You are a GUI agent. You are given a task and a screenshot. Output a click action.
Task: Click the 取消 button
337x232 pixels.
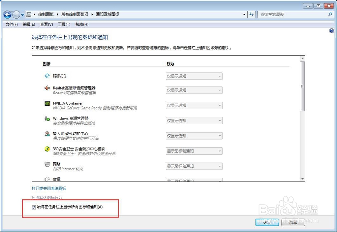293,222
